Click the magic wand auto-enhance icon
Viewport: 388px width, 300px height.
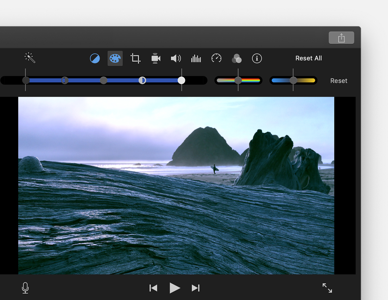tap(30, 58)
